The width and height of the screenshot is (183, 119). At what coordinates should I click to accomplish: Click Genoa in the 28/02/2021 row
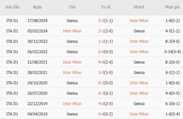coord(139,73)
